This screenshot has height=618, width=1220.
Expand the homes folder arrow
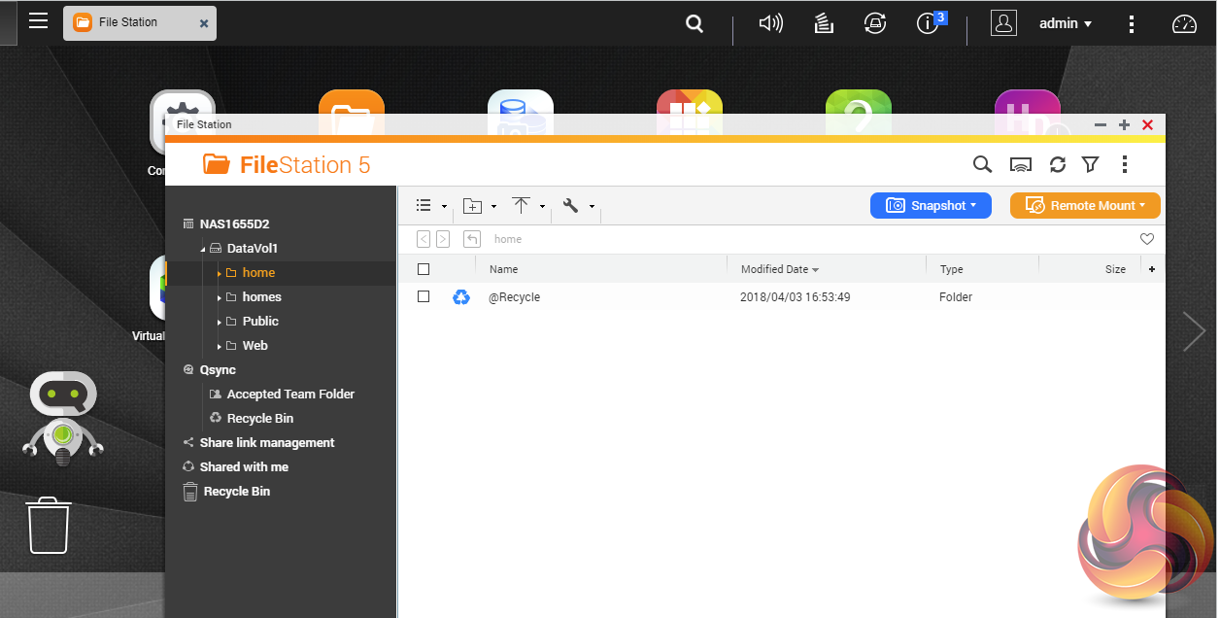tap(220, 297)
